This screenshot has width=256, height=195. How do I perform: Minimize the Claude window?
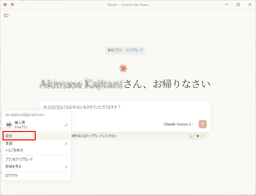226,5
